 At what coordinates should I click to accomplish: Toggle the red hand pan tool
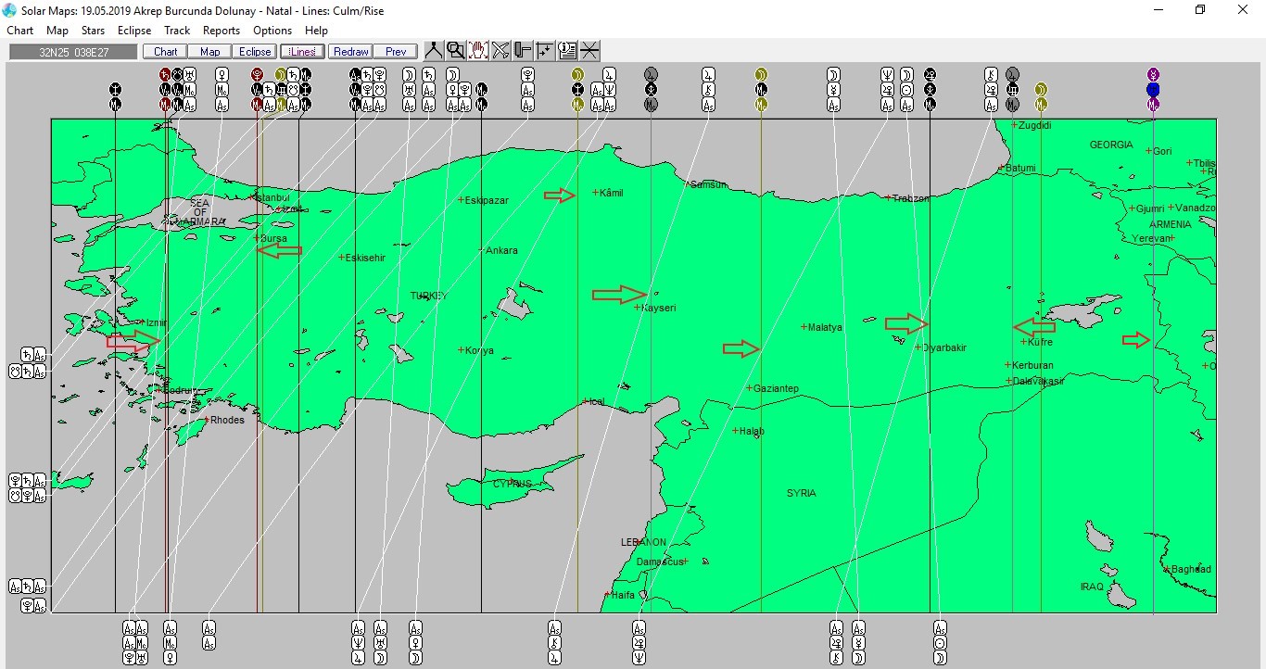(478, 51)
